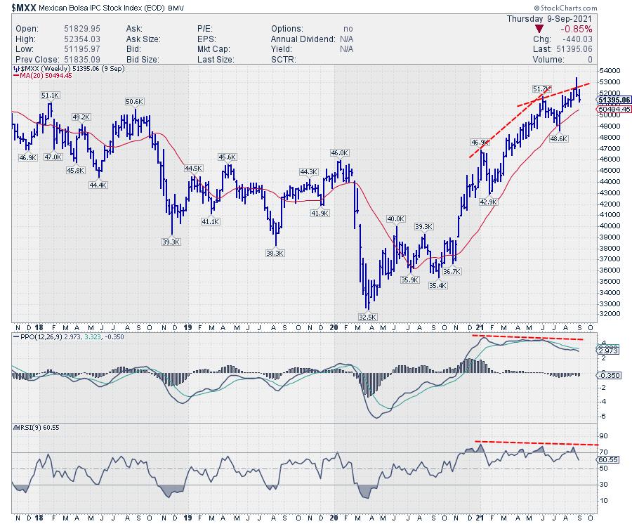The height and width of the screenshot is (524, 632).
Task: Click the Thursday 9-Sep-2021 date header
Action: pos(552,18)
